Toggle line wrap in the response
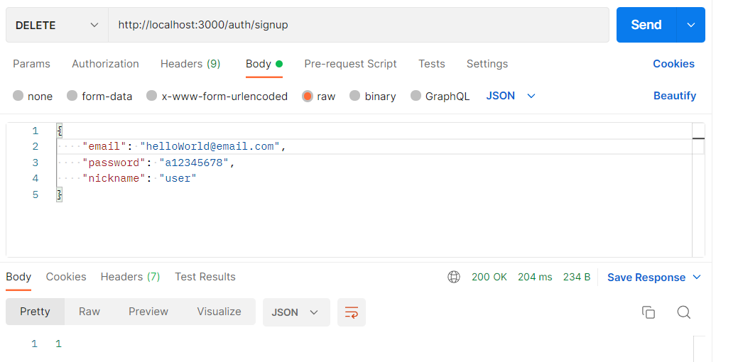738x362 pixels. 352,312
